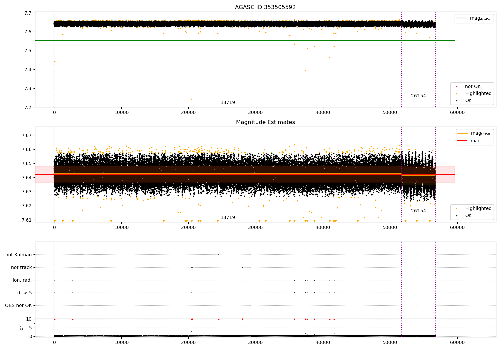Click the 7.2 y-axis tick label
Screen dimensions: 501x350
(x=28, y=107)
